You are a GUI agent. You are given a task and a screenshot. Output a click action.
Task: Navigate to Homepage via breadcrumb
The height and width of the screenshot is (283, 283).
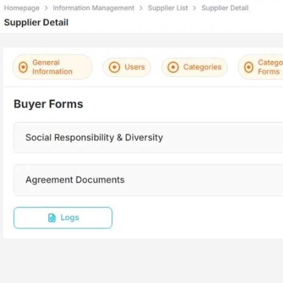click(x=22, y=8)
